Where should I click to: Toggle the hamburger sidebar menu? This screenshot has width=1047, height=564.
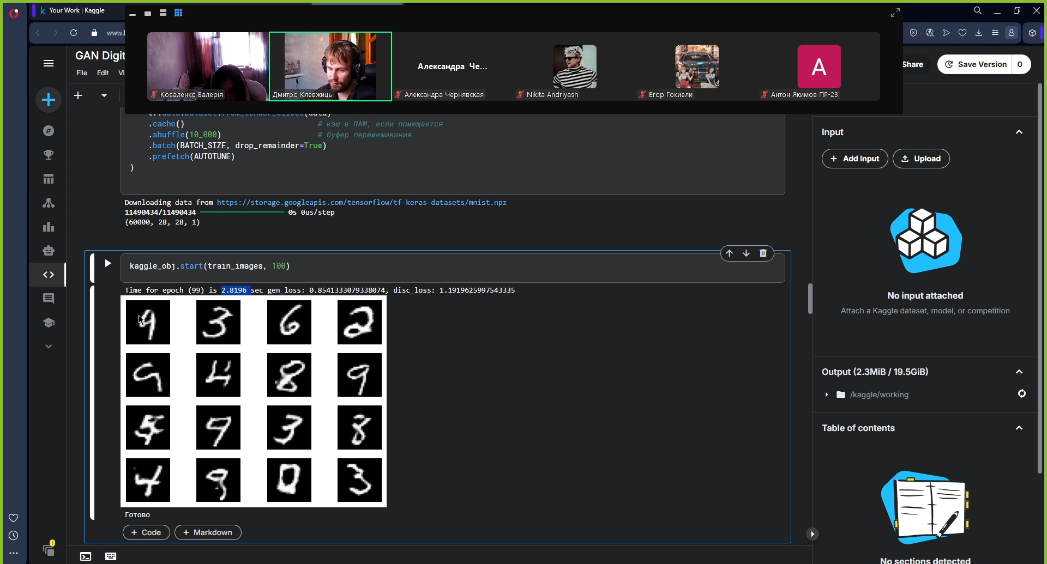tap(49, 63)
